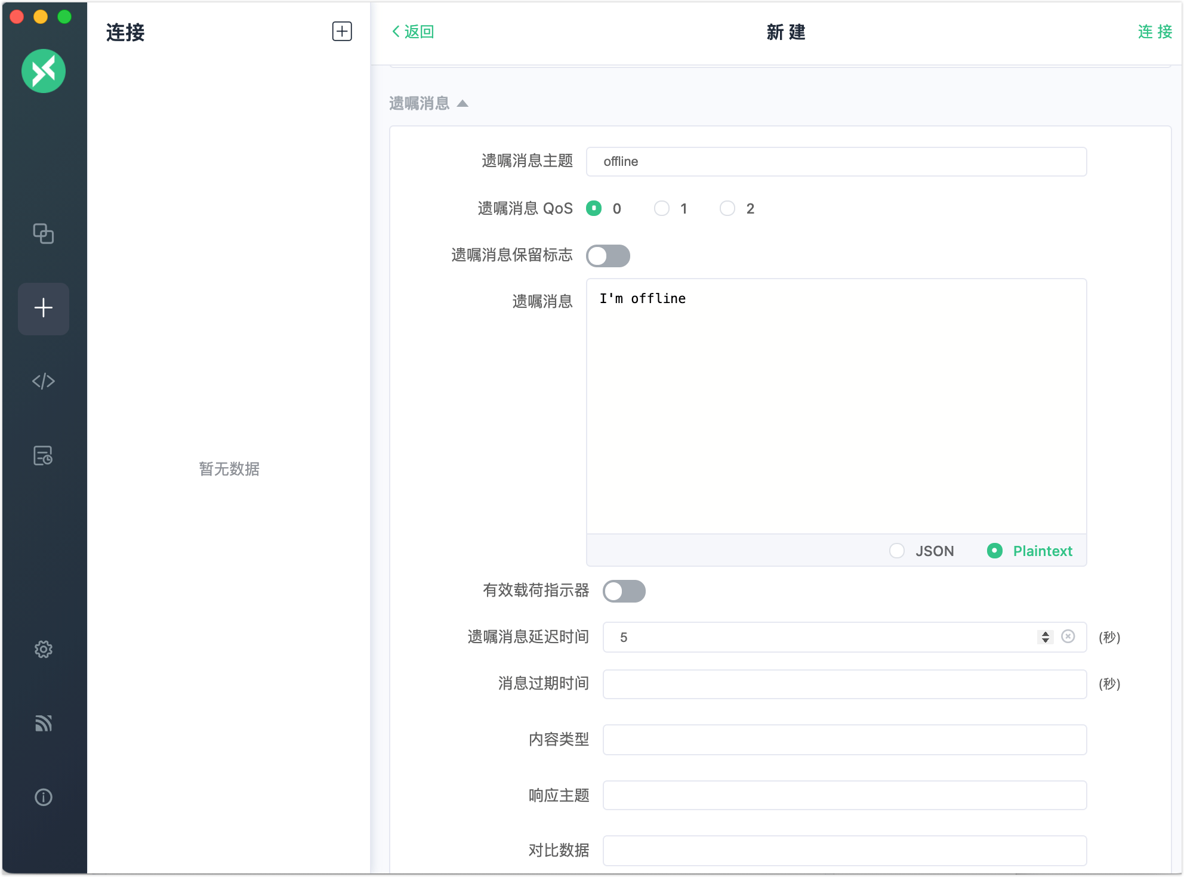Open the About page via info icon
Viewport: 1184px width, 877px height.
(x=44, y=797)
